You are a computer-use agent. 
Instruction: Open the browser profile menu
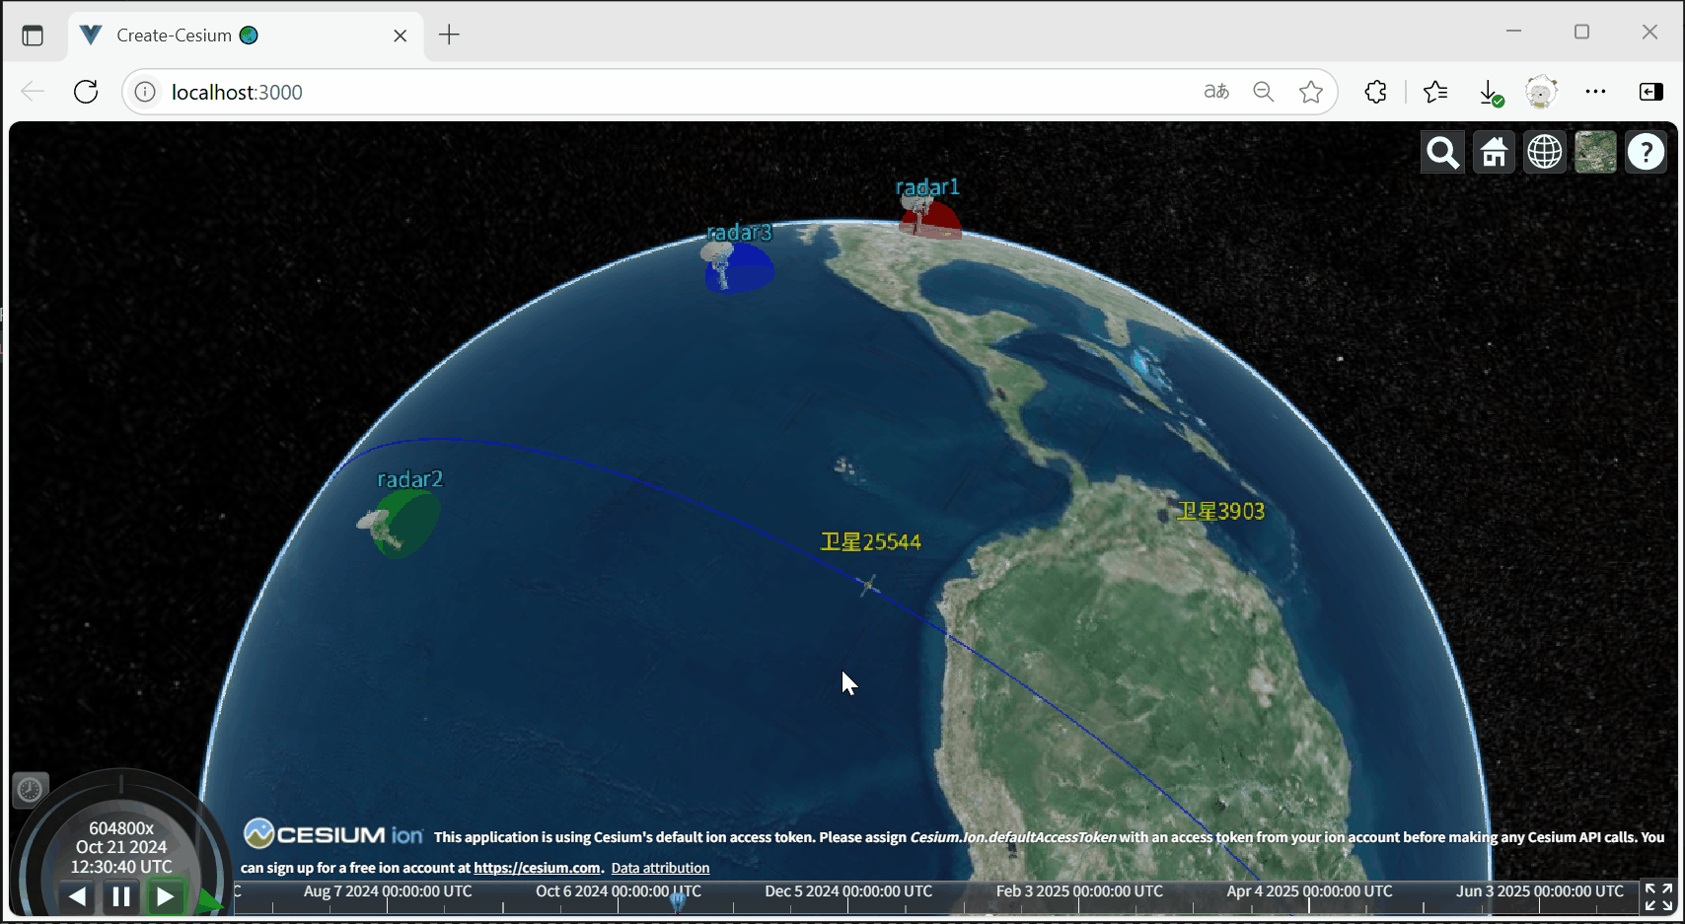point(1541,92)
